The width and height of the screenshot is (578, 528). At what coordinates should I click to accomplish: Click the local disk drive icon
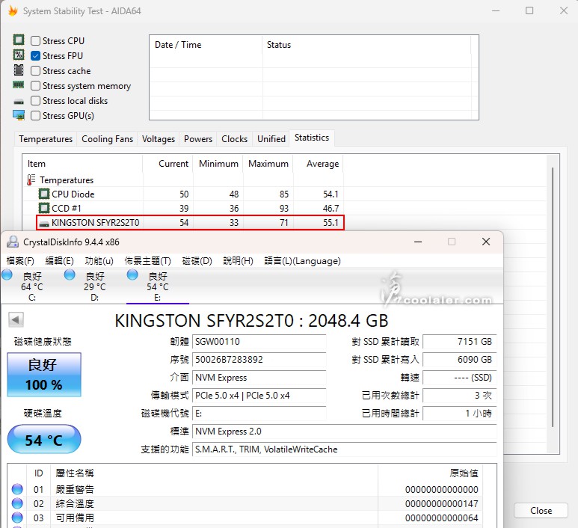click(19, 102)
